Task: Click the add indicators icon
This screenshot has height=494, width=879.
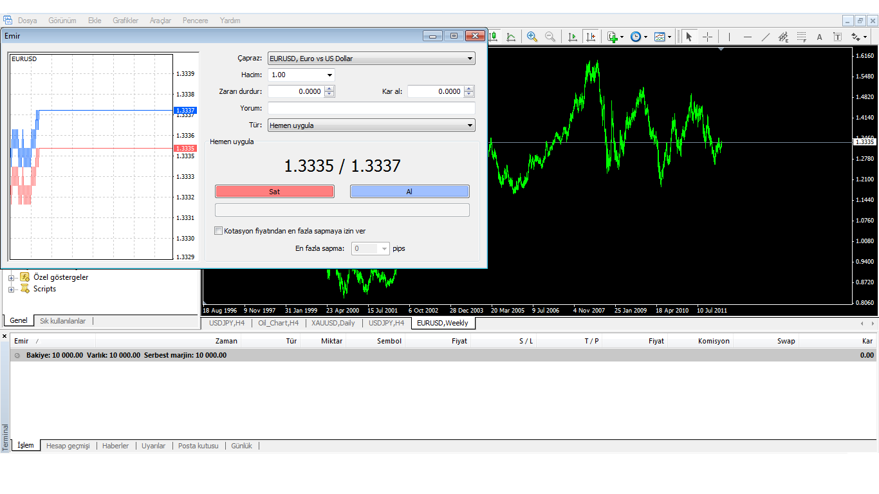Action: coord(613,37)
